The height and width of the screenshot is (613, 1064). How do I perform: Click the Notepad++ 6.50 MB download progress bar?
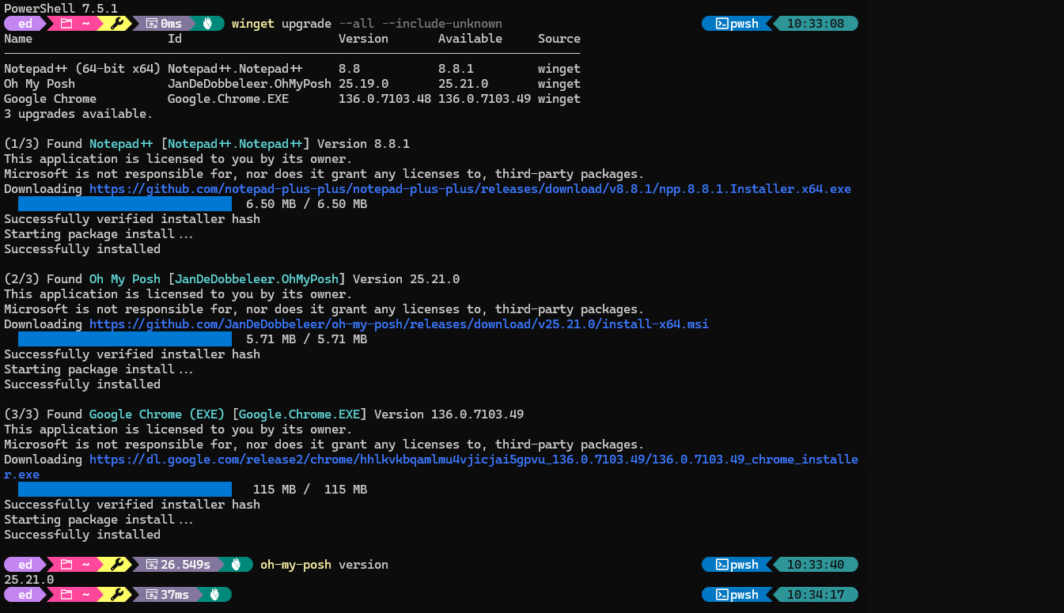click(x=125, y=204)
